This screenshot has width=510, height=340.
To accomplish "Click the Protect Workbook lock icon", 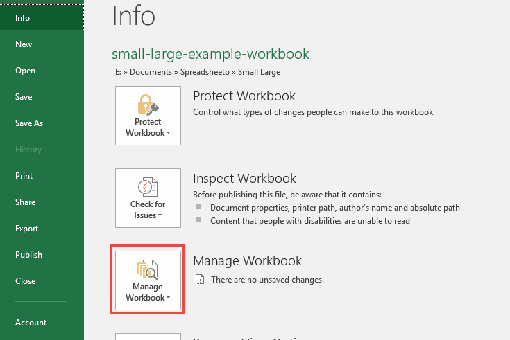I will pyautogui.click(x=148, y=105).
